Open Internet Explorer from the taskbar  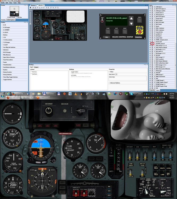click(x=8, y=94)
